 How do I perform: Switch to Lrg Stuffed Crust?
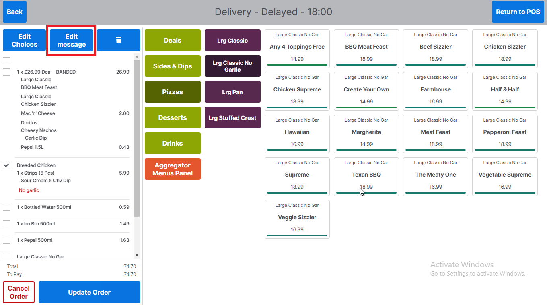(x=232, y=117)
